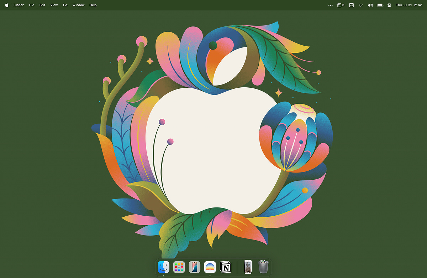
Task: Click the date and time in the menu bar
Action: coord(409,5)
